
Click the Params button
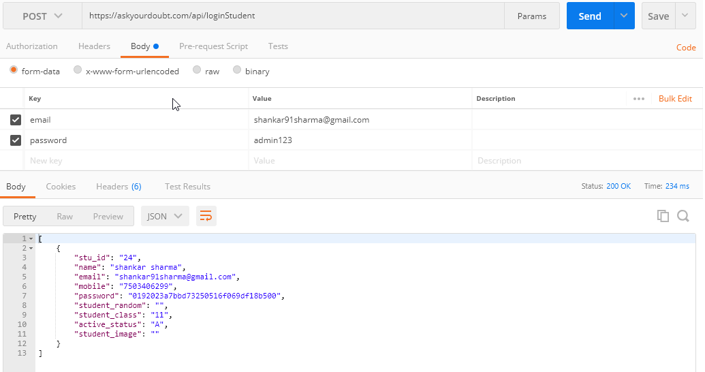point(532,16)
